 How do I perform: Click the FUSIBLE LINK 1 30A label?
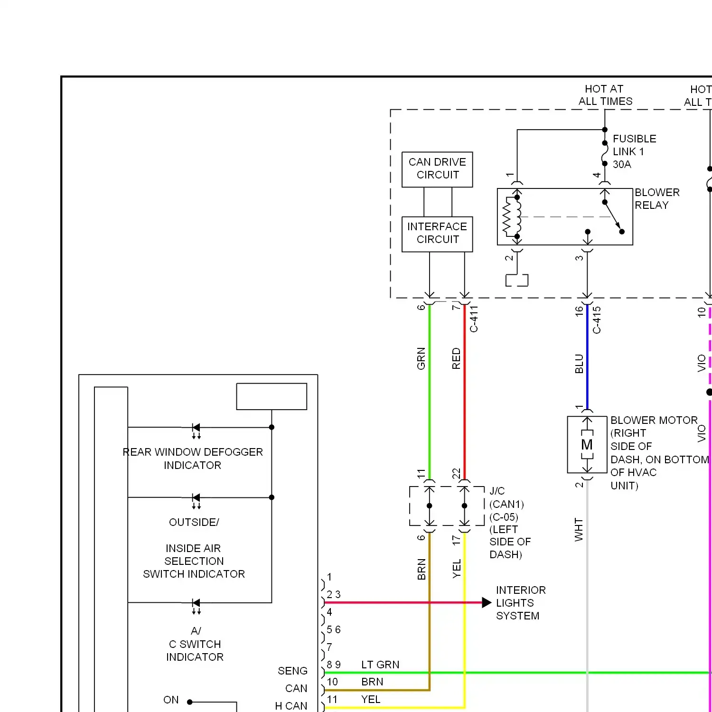coord(634,151)
